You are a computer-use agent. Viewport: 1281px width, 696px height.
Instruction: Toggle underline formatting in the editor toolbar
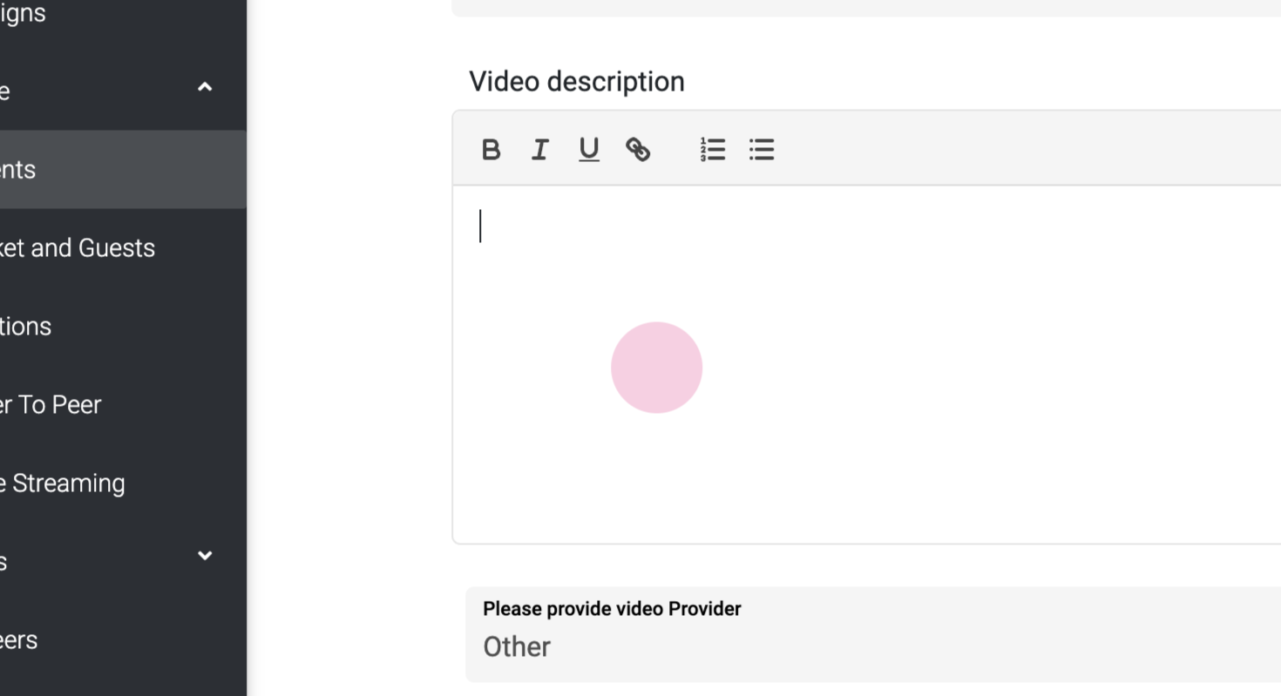pos(589,150)
